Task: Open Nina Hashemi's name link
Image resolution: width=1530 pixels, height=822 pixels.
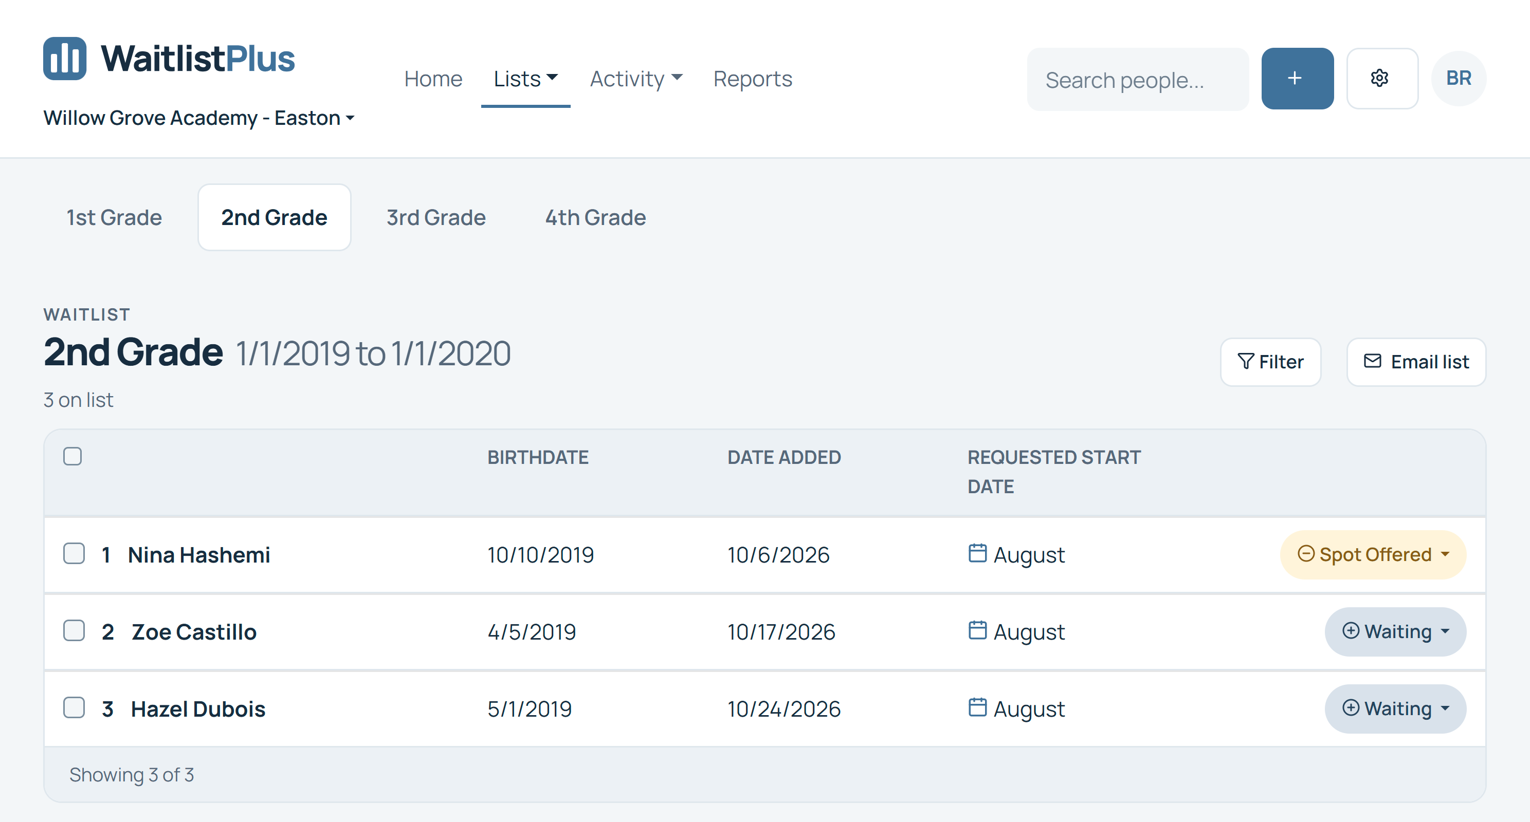Action: (x=199, y=555)
